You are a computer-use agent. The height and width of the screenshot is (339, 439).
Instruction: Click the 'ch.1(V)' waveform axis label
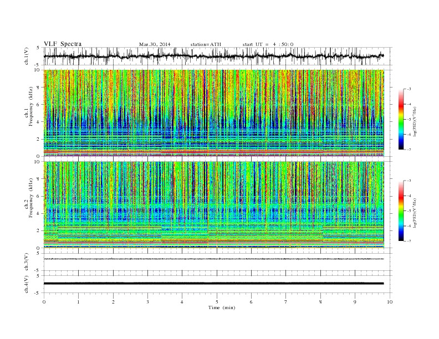[26, 56]
